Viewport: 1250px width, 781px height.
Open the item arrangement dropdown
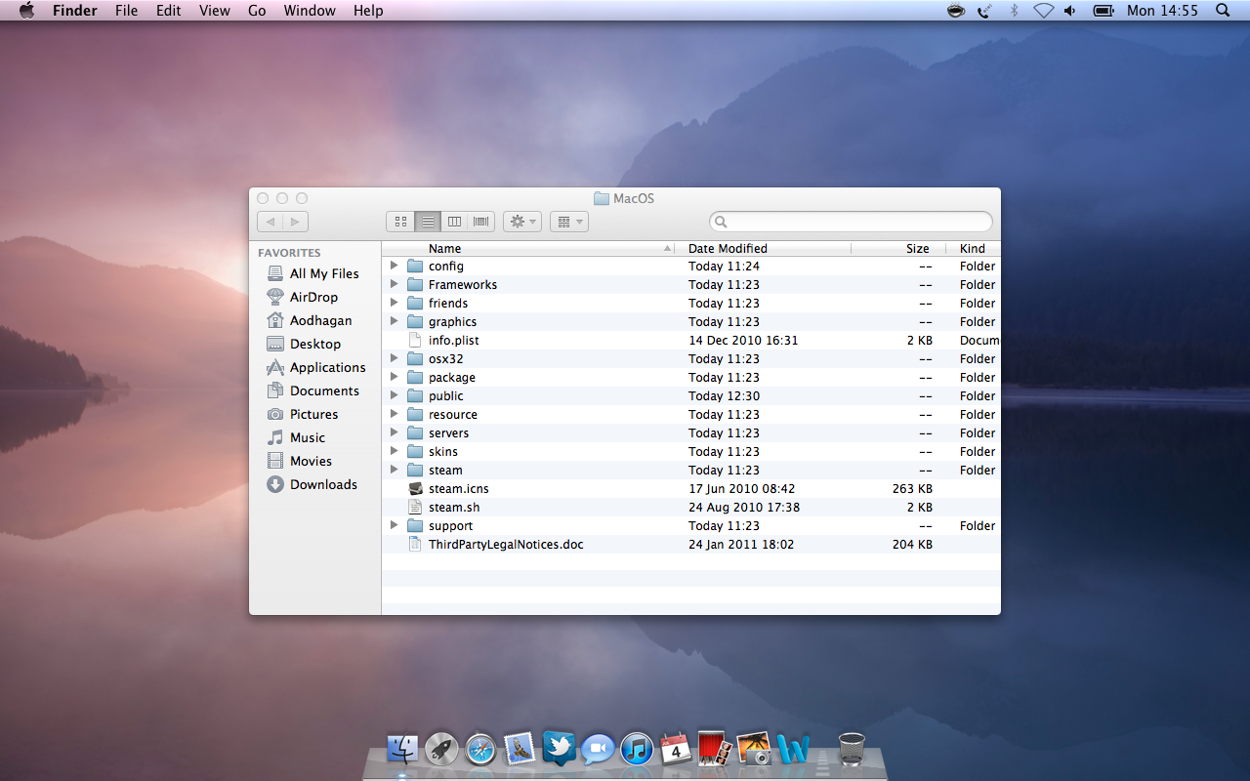(568, 222)
